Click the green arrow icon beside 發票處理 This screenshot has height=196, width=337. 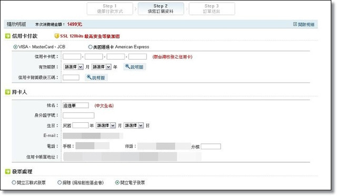[x=8, y=171]
